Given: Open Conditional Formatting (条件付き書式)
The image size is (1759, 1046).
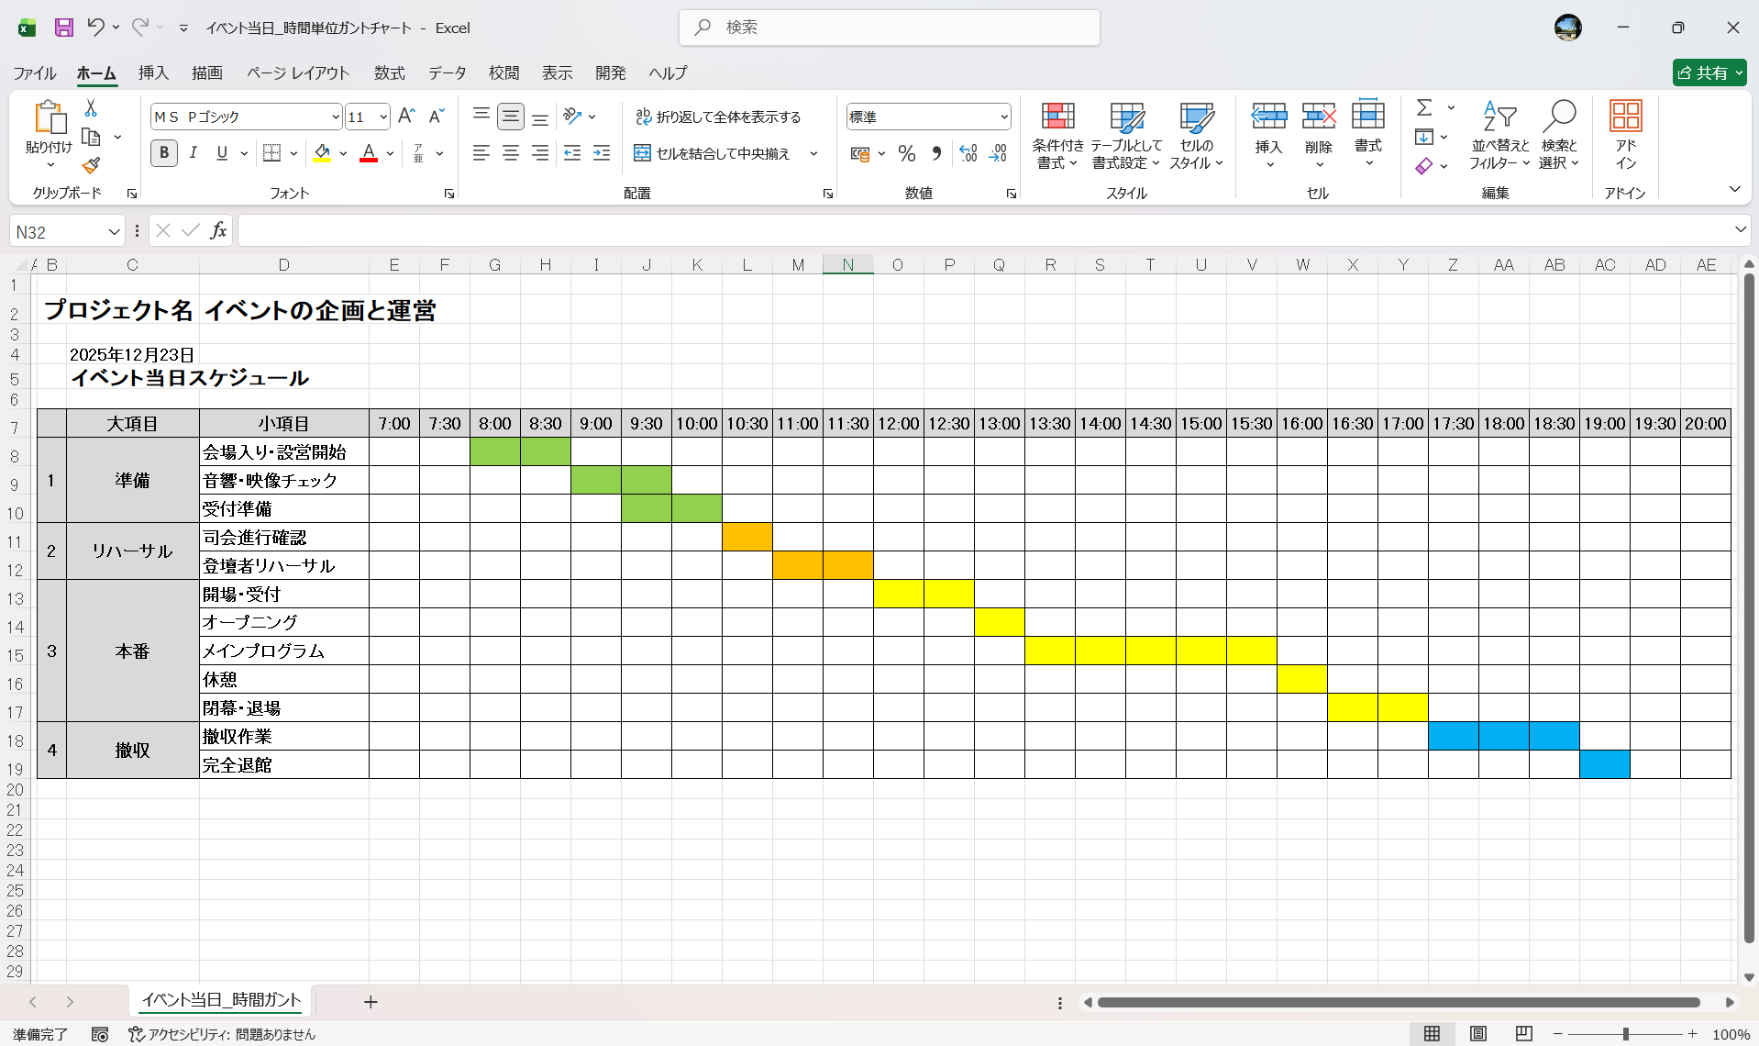Looking at the screenshot, I should 1057,135.
